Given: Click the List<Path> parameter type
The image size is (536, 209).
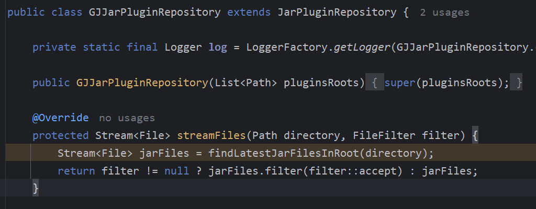Looking at the screenshot, I should pyautogui.click(x=246, y=83).
